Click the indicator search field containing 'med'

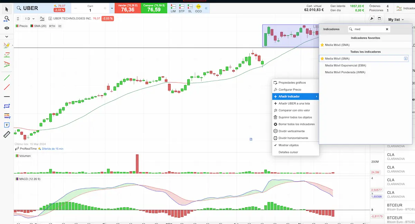coord(369,29)
